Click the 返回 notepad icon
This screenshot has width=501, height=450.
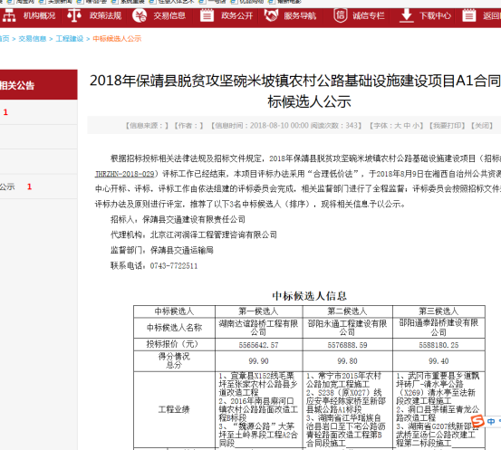coord(469,15)
